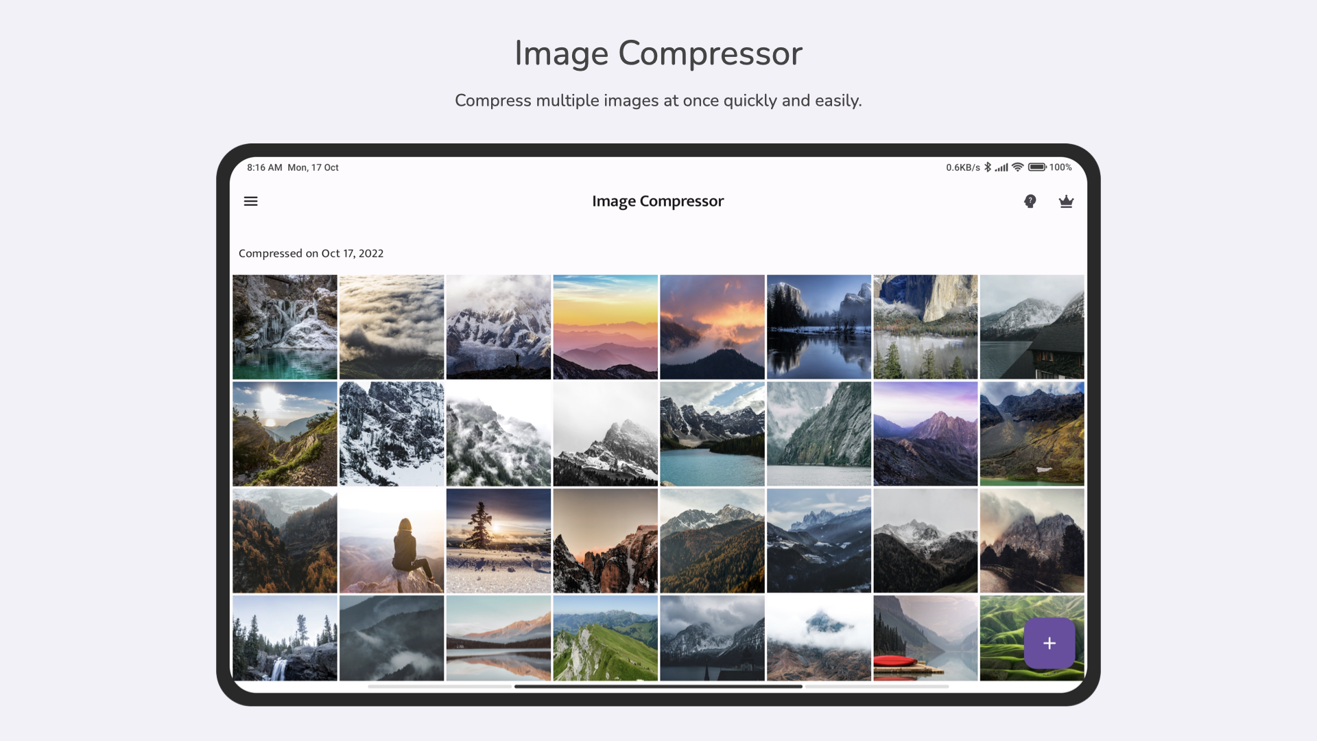
Task: Open the help question mark icon
Action: click(x=1030, y=201)
